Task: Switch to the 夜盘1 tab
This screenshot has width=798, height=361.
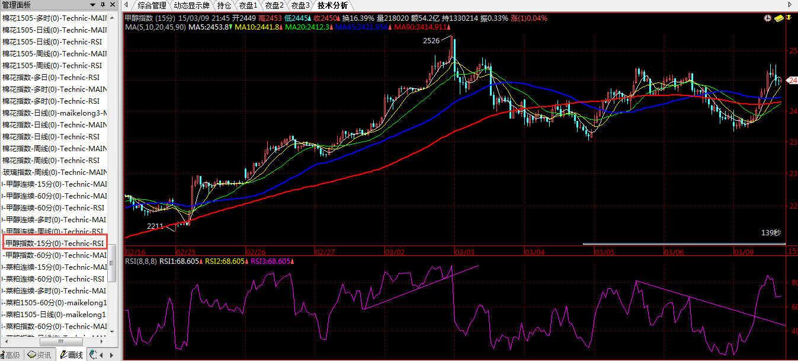Action: (248, 5)
